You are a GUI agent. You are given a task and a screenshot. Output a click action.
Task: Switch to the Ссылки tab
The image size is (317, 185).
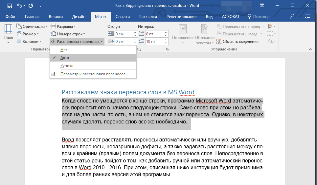123,17
